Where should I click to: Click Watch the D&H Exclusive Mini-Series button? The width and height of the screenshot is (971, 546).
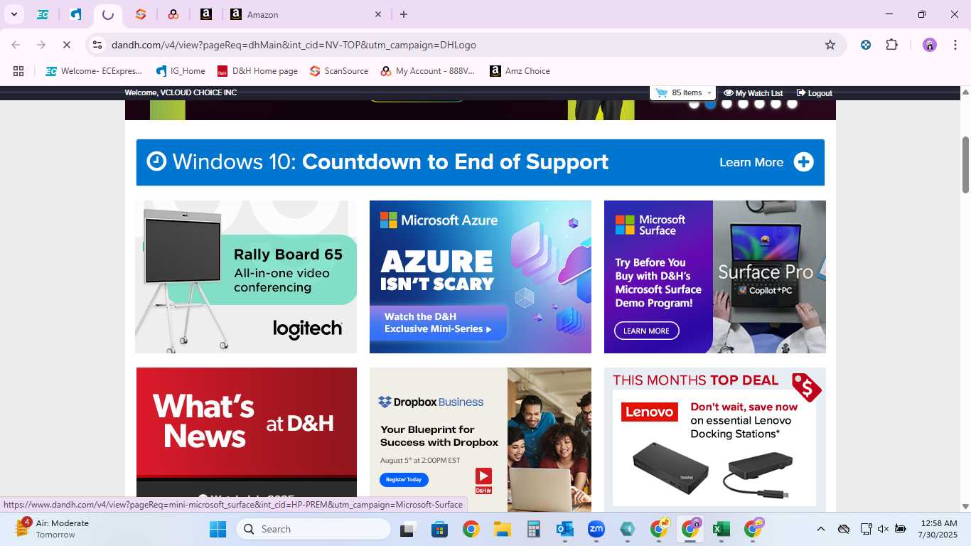tap(438, 323)
